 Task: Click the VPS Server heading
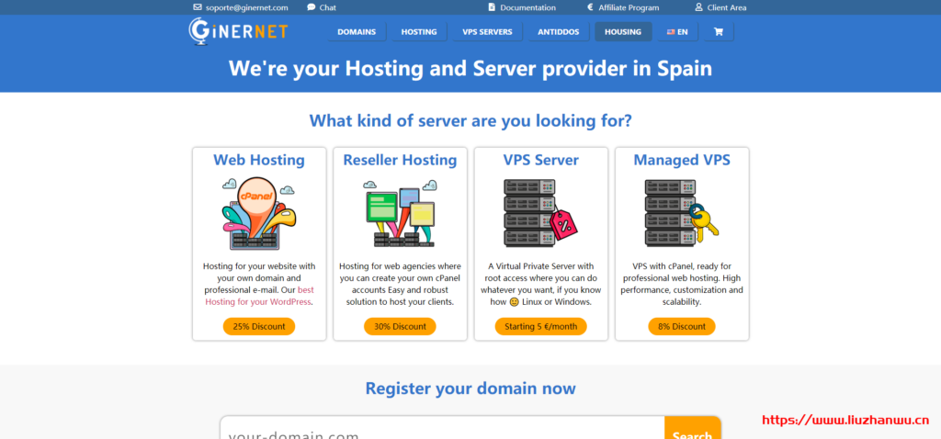tap(540, 160)
